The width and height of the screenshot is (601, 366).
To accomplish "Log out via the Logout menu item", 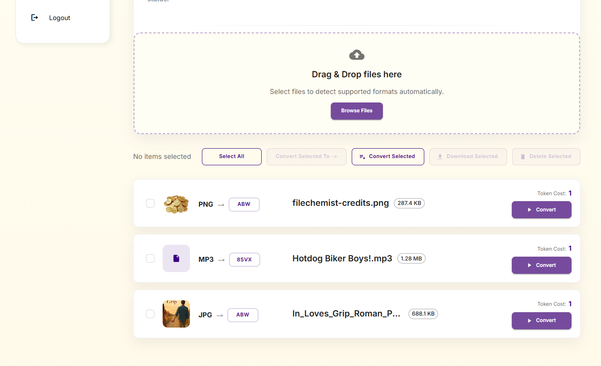I will click(59, 18).
